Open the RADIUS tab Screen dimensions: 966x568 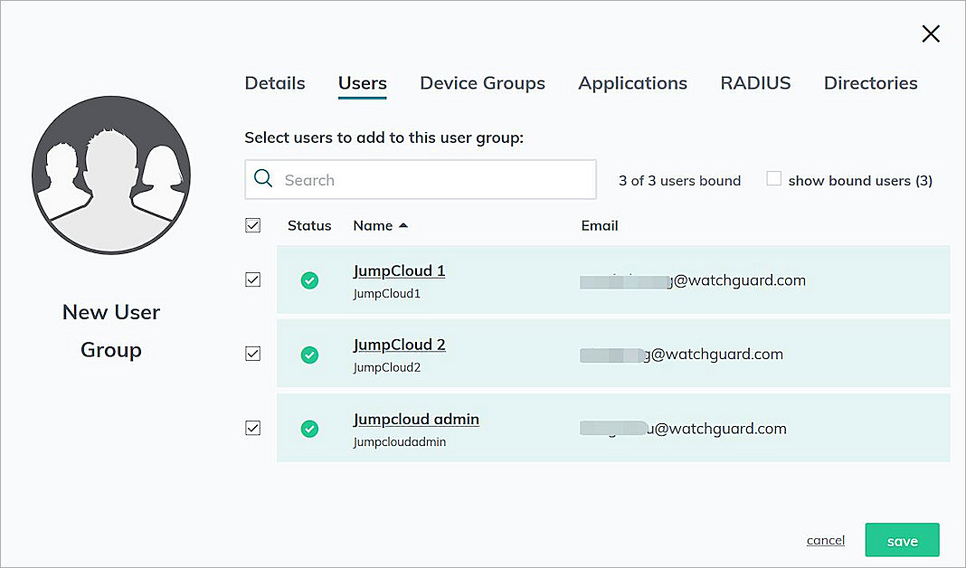coord(756,83)
